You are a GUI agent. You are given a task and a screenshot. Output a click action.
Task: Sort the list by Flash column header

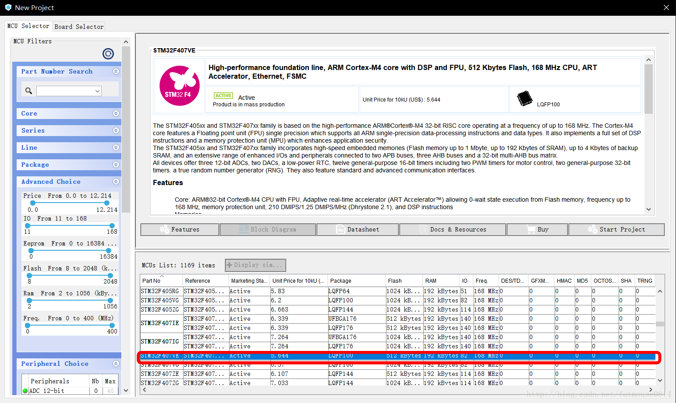(x=404, y=280)
